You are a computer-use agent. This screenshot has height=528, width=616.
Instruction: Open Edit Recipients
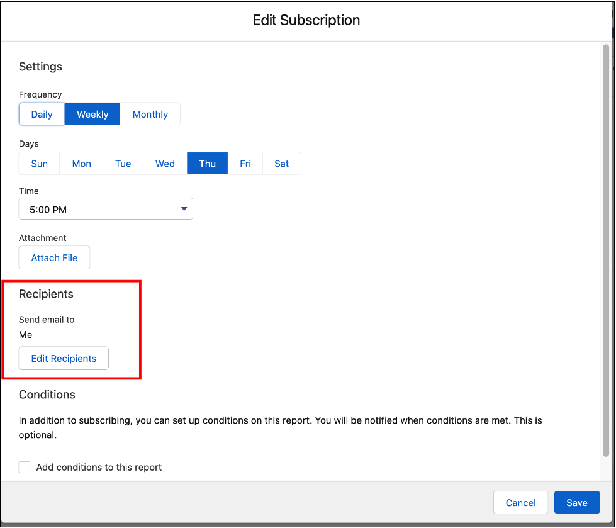click(63, 358)
